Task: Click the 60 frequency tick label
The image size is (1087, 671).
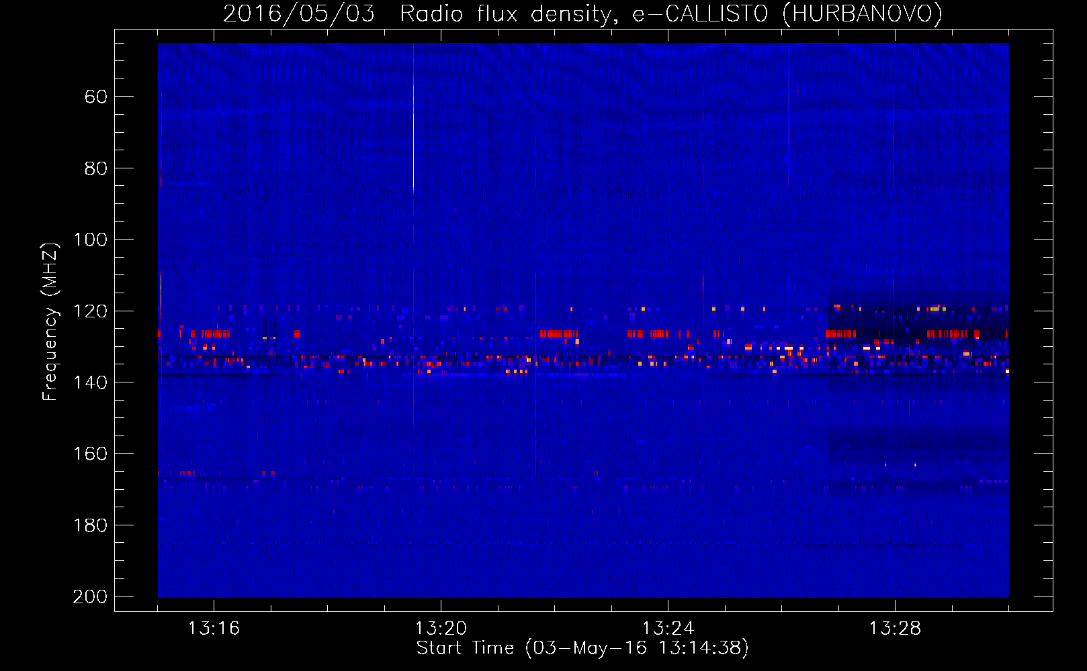Action: (96, 97)
